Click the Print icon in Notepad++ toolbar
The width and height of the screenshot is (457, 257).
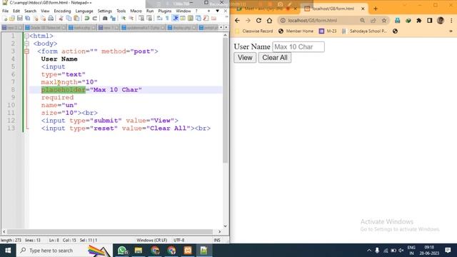[51, 19]
